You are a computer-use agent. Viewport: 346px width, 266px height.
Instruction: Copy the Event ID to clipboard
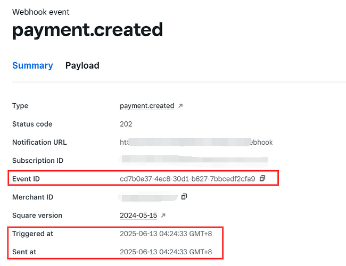tap(262, 178)
